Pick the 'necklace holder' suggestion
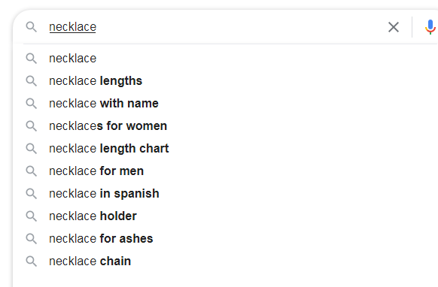 [x=225, y=216]
